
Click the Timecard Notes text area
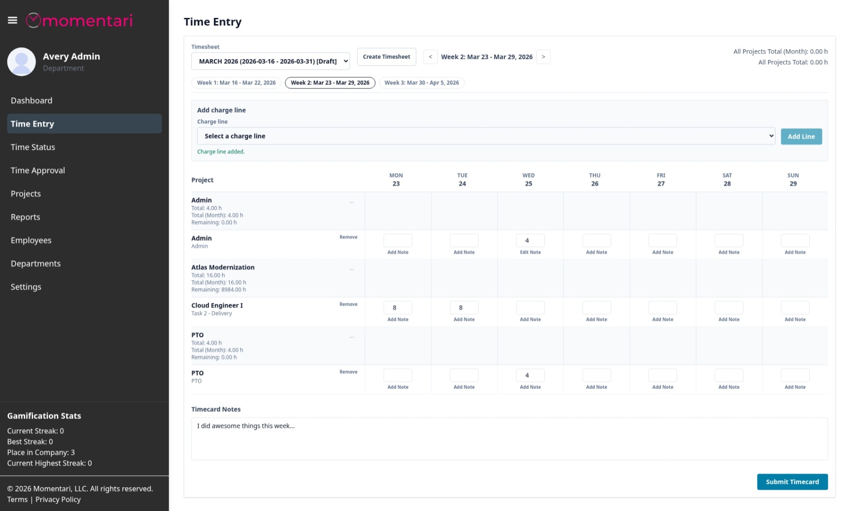pyautogui.click(x=509, y=439)
